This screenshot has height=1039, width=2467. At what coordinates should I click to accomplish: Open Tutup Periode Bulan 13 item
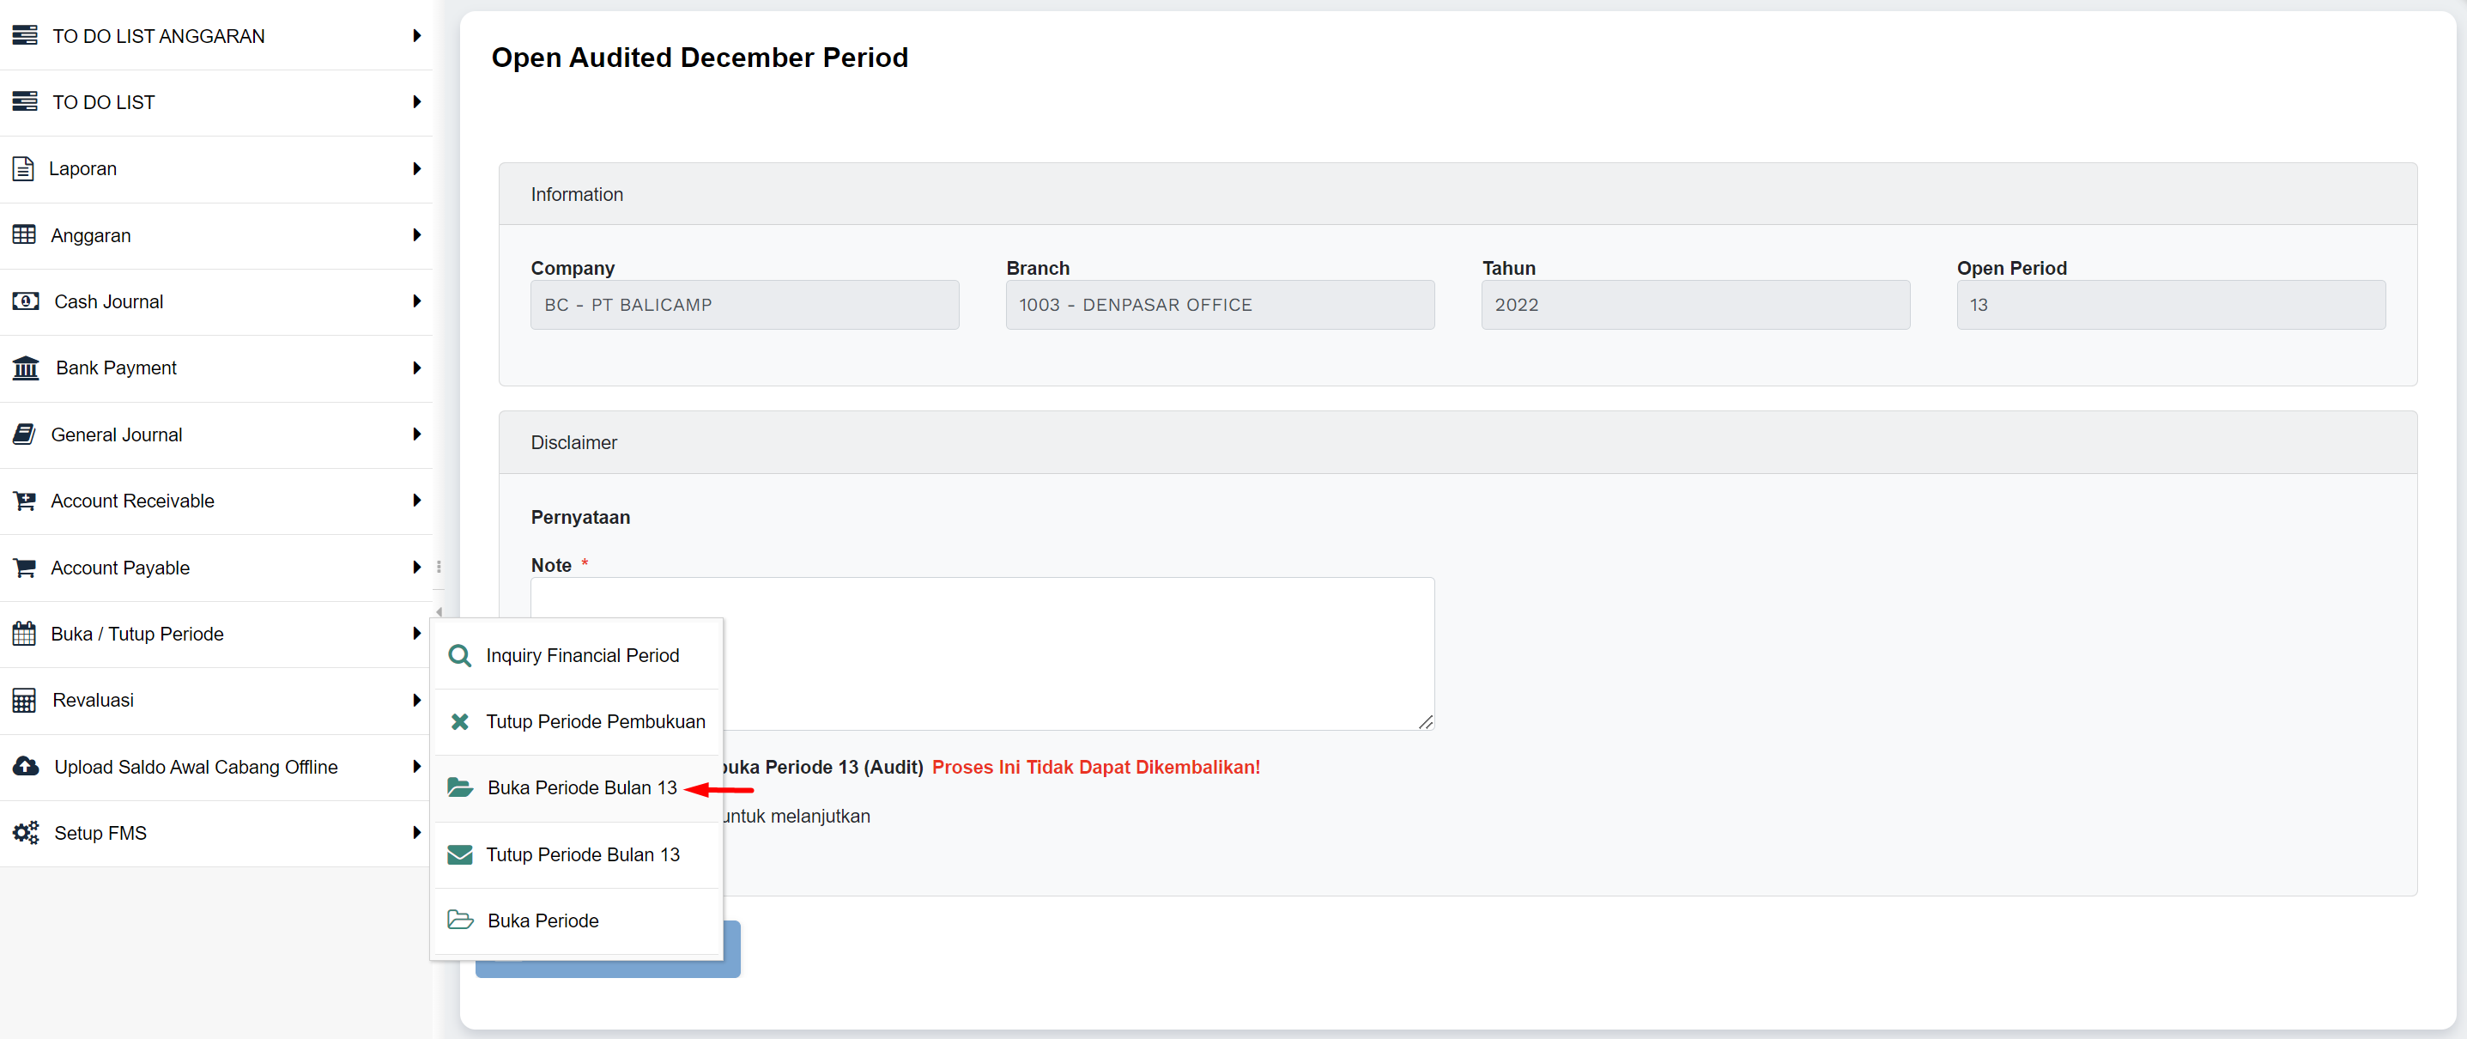[x=582, y=854]
